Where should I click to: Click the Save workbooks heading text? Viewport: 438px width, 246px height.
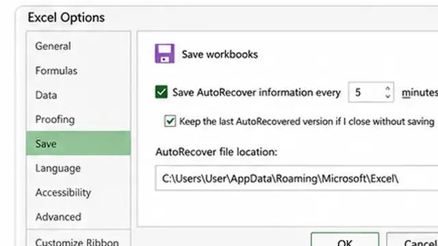220,54
